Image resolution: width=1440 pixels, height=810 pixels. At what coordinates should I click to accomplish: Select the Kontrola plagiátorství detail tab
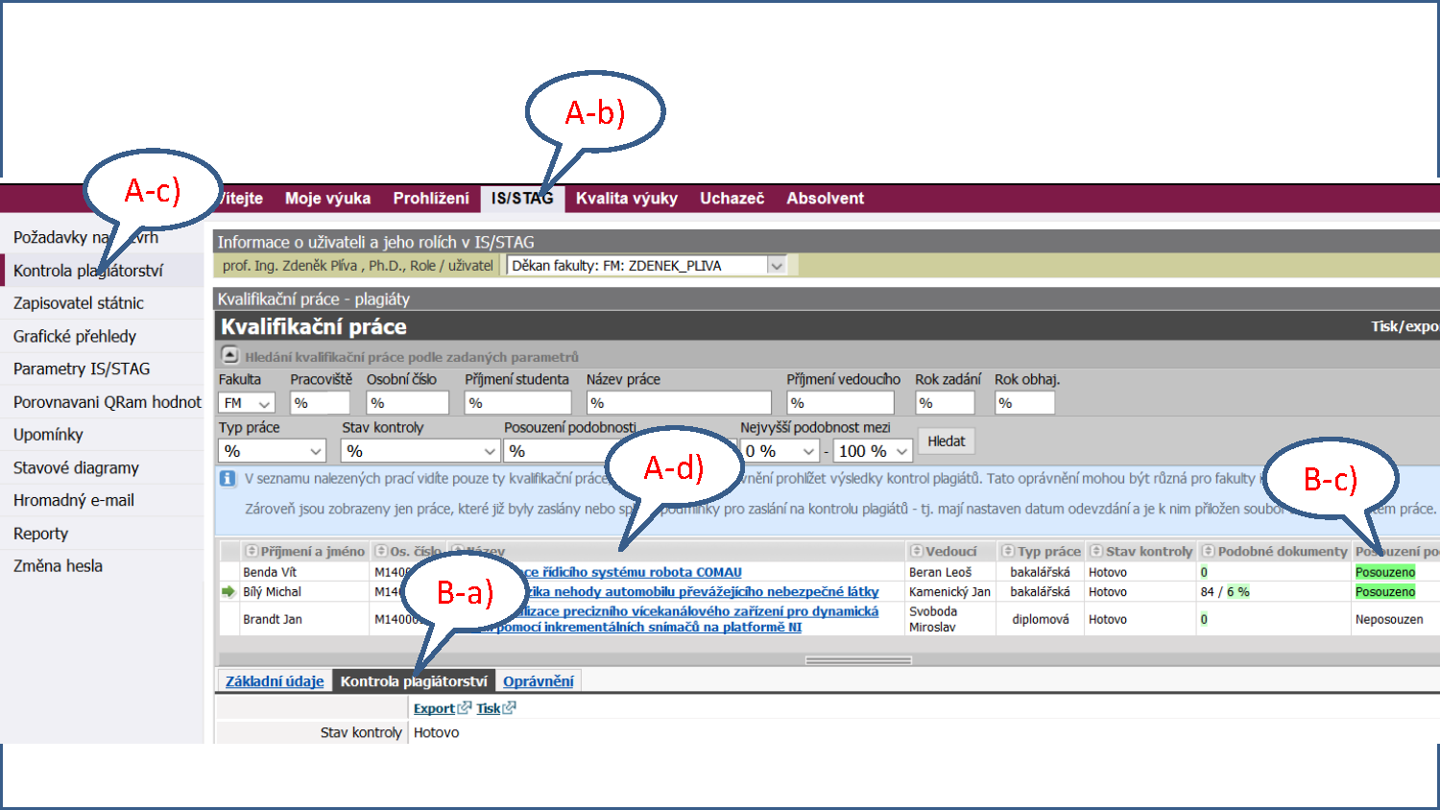414,681
